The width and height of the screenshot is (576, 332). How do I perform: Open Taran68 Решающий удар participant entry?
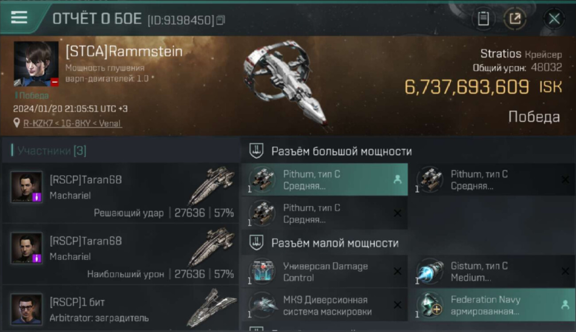121,193
